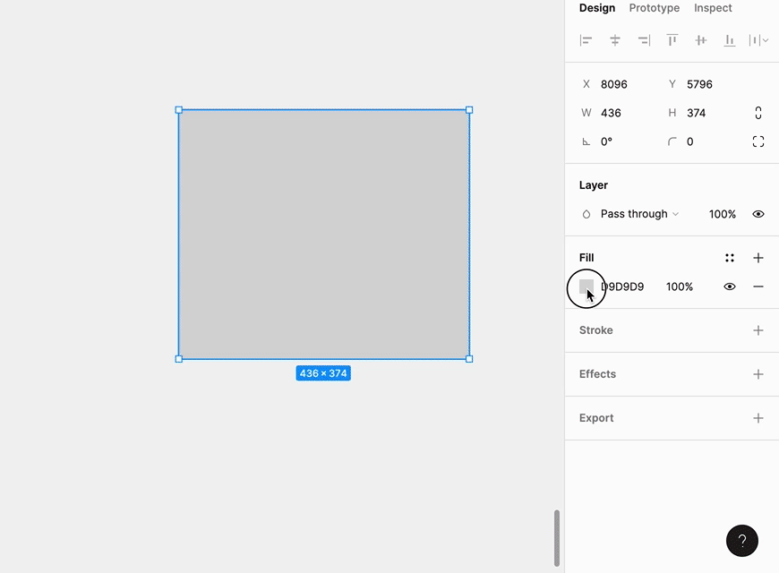Open the distribute spacing dropdown
779x573 pixels.
[758, 40]
